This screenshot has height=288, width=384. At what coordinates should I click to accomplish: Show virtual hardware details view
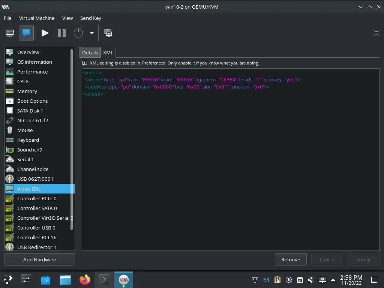(x=26, y=33)
